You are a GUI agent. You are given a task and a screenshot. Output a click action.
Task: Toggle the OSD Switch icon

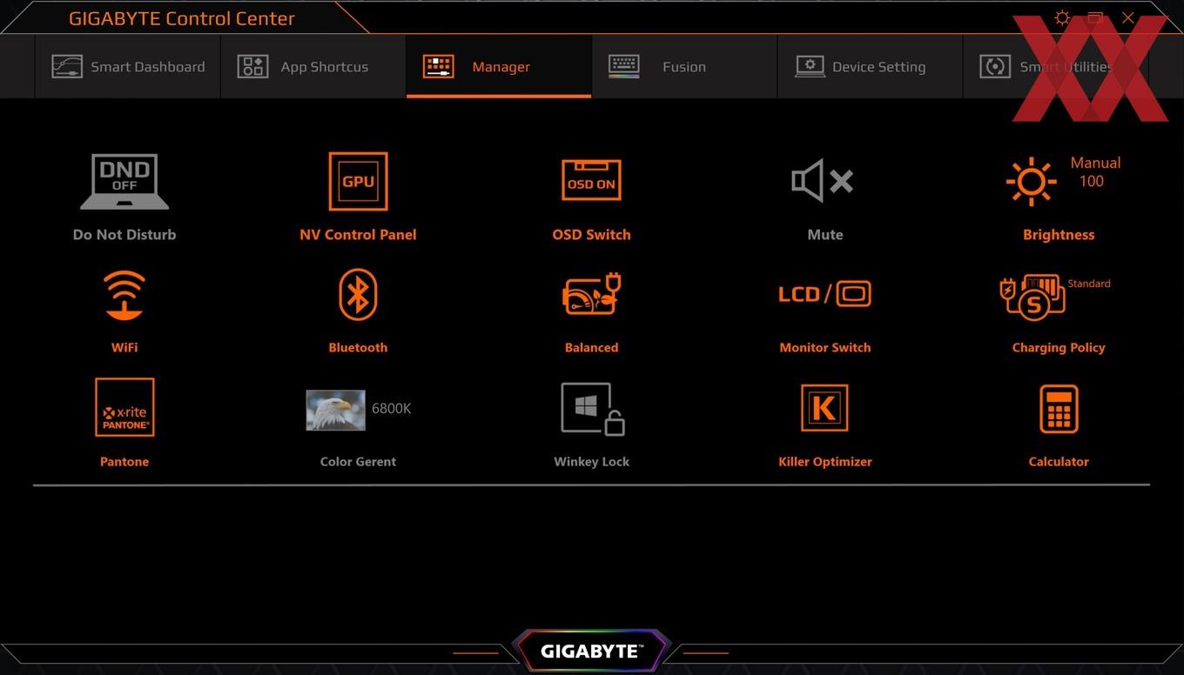tap(591, 180)
